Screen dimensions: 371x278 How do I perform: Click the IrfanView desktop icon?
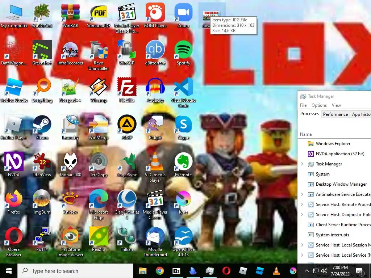coord(42,165)
